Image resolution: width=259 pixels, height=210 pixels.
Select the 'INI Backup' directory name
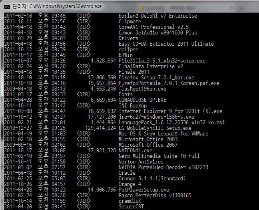pyautogui.click(x=133, y=106)
